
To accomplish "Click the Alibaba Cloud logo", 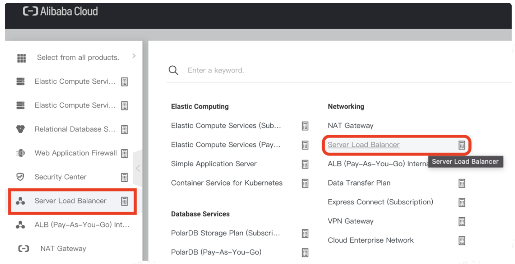I will [60, 11].
